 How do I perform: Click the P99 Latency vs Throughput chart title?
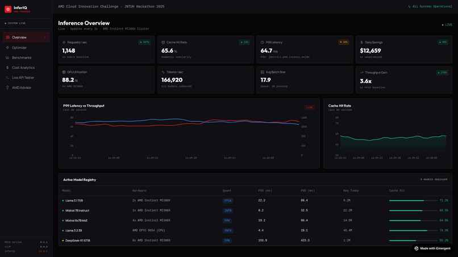(x=84, y=106)
